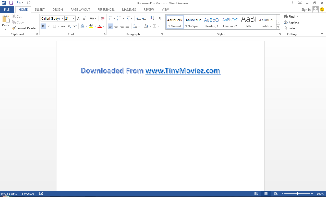The height and width of the screenshot is (197, 326).
Task: Open borders dropdown arrow
Action: coord(159,26)
